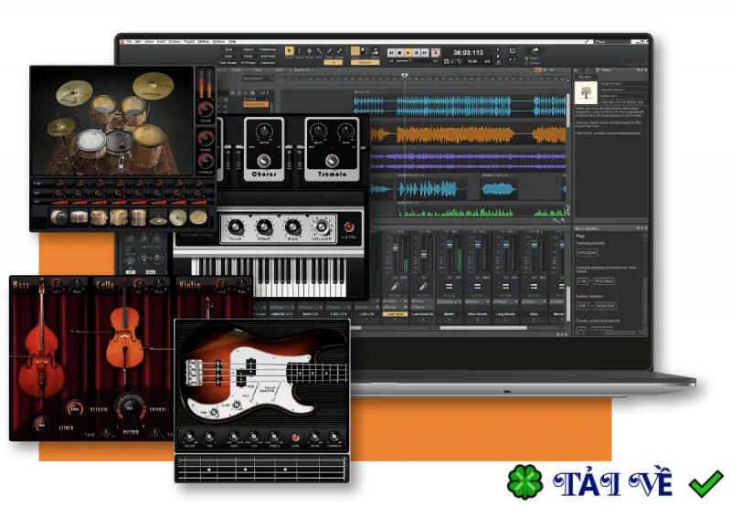Arm recording with the red Record button
The width and height of the screenshot is (731, 507).
point(436,53)
